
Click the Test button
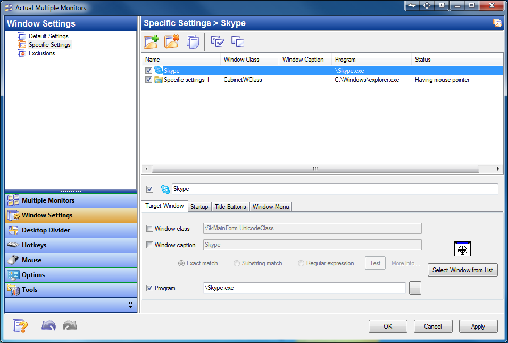[375, 263]
